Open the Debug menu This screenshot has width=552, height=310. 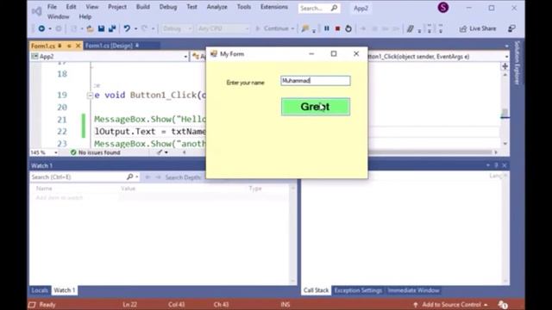point(168,7)
